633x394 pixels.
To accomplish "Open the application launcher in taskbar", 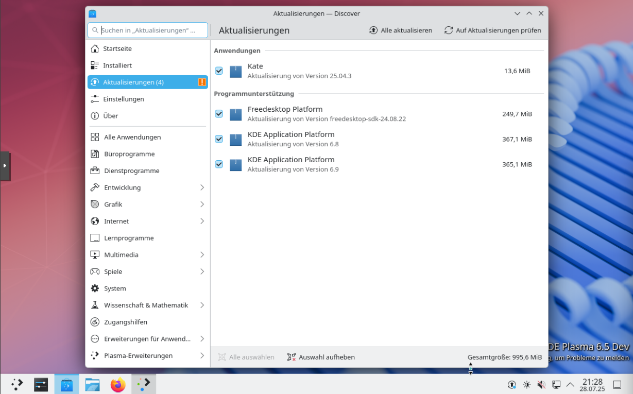I will click(18, 384).
